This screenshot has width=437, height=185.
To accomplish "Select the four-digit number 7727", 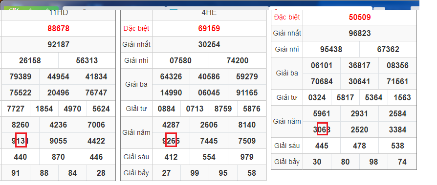I will coord(16,109).
